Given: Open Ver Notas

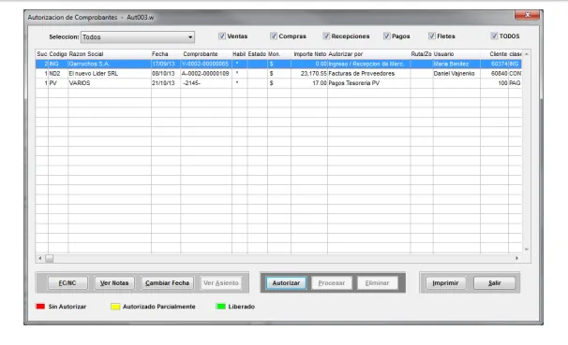Looking at the screenshot, I should point(114,283).
